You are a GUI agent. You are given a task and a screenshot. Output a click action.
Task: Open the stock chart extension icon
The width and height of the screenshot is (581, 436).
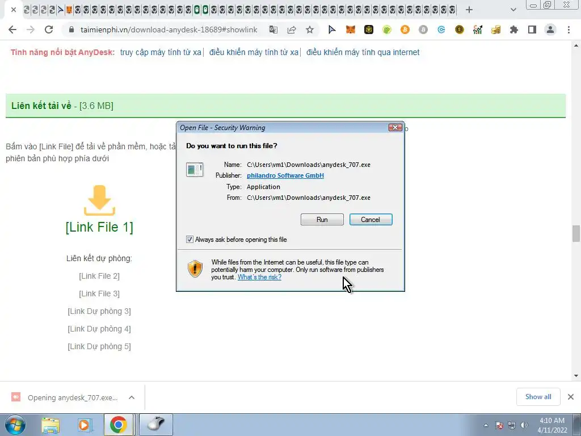[x=478, y=30]
